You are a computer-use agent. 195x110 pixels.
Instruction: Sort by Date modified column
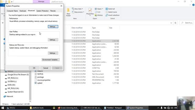click(x=77, y=28)
